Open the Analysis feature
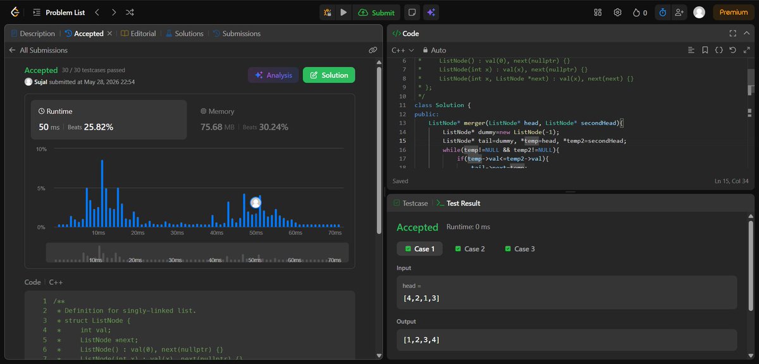The image size is (759, 364). coord(273,75)
